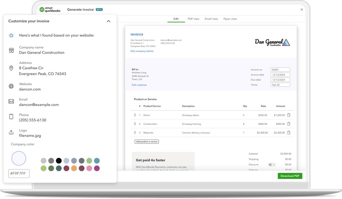The width and height of the screenshot is (342, 199).
Task: Grab the drag handle of the Construction row
Action: click(x=135, y=124)
